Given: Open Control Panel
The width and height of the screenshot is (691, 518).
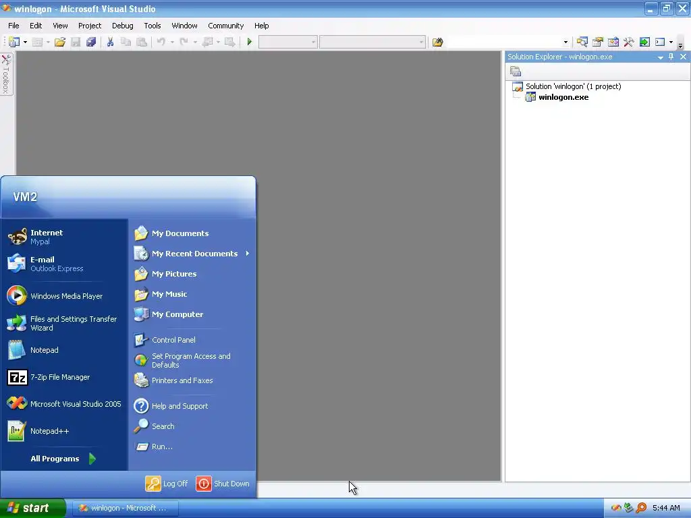Looking at the screenshot, I should [x=192, y=340].
